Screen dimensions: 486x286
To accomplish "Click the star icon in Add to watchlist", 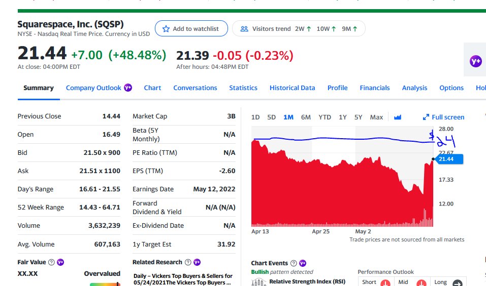I will 166,29.
